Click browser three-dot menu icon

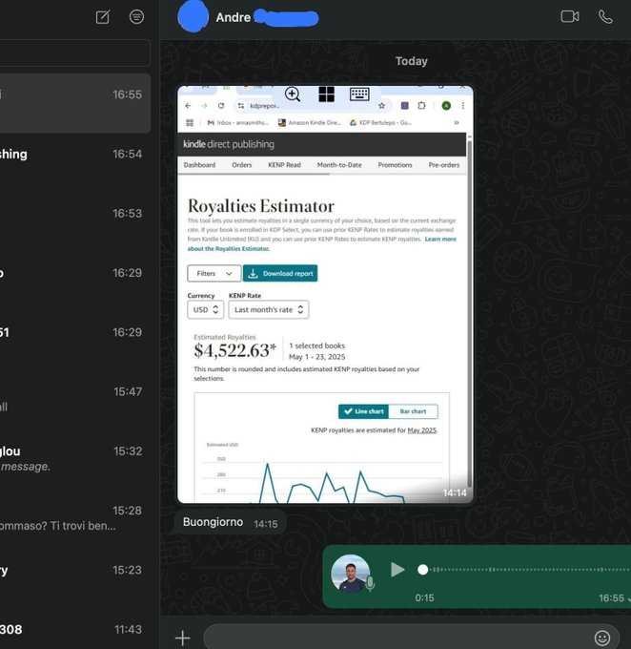[462, 106]
